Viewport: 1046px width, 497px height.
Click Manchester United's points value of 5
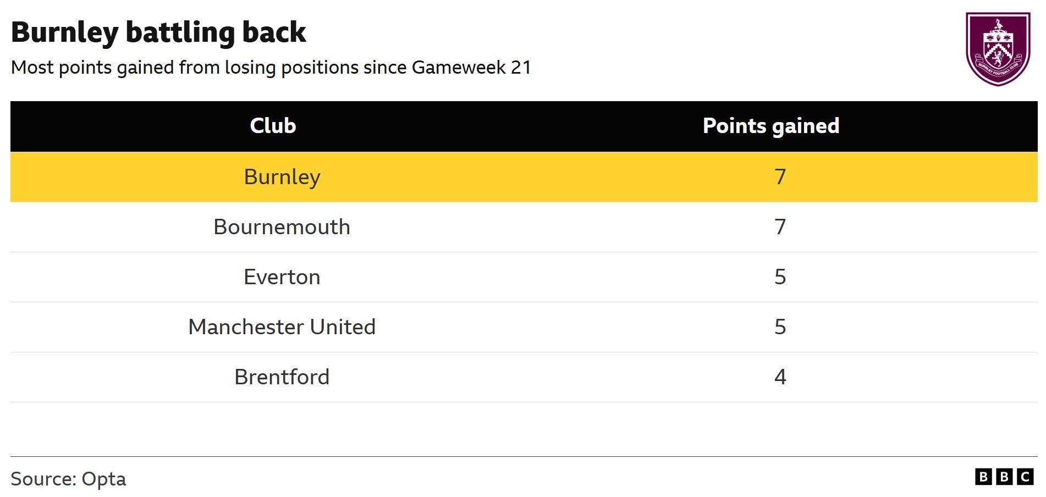tap(780, 327)
